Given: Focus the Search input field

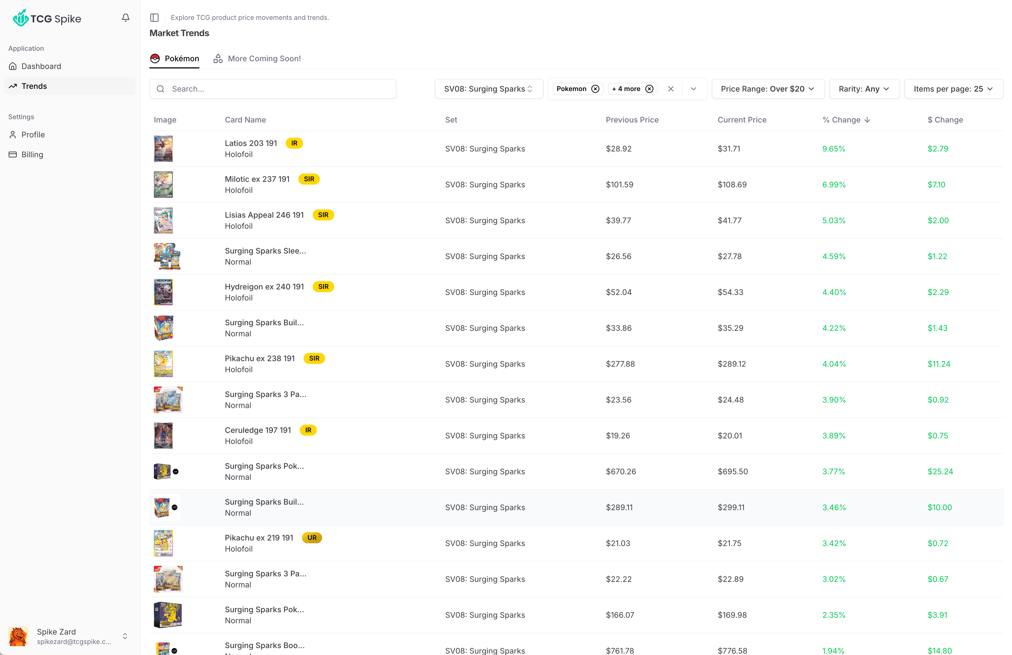Looking at the screenshot, I should click(x=273, y=89).
